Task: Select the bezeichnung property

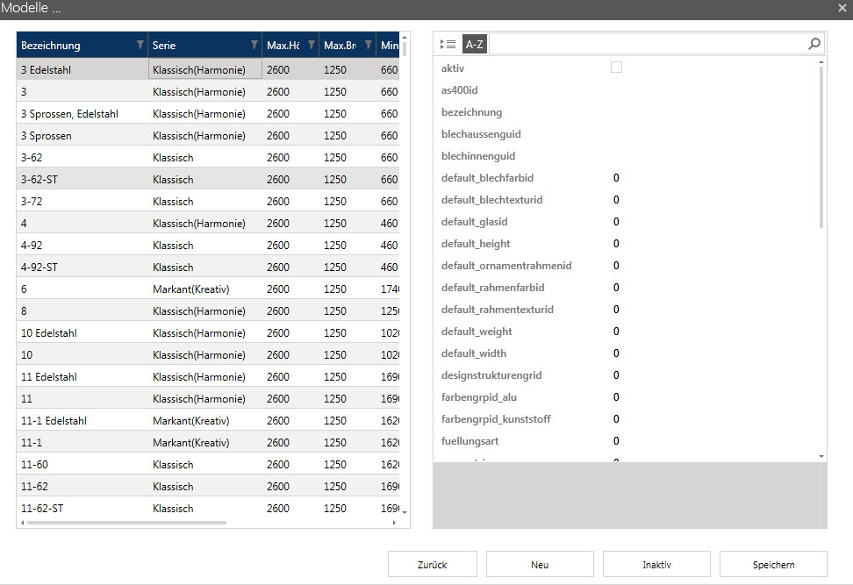Action: tap(471, 112)
